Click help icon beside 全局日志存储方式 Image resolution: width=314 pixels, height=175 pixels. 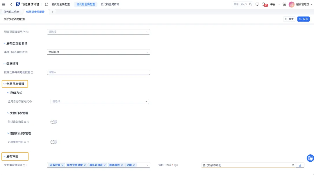pos(31,101)
